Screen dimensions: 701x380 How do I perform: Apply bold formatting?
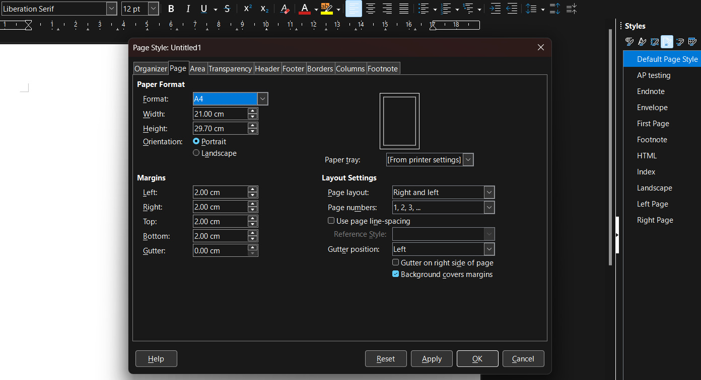(x=171, y=9)
